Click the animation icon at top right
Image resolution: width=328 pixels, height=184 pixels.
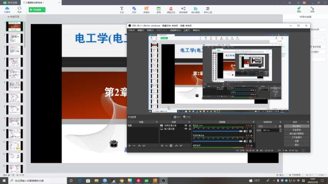[312, 9]
